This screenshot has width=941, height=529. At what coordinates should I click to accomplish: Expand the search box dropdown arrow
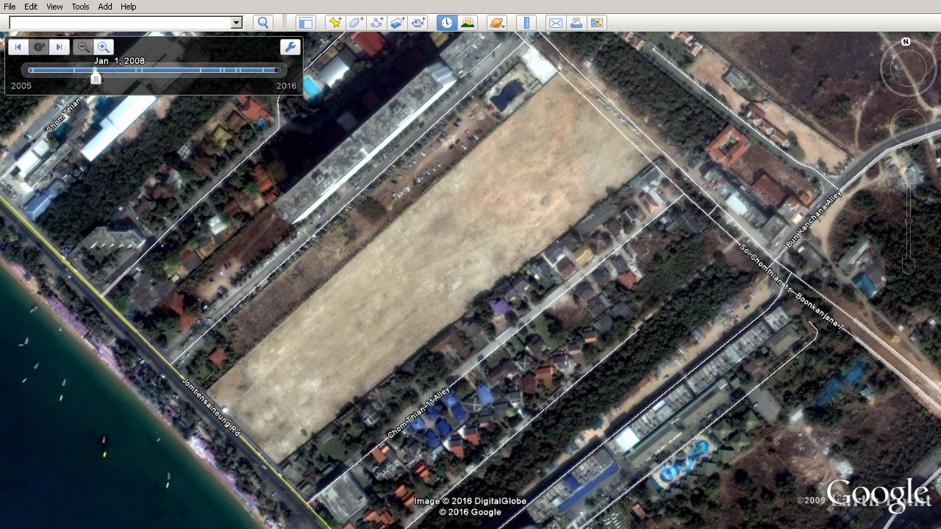(237, 23)
